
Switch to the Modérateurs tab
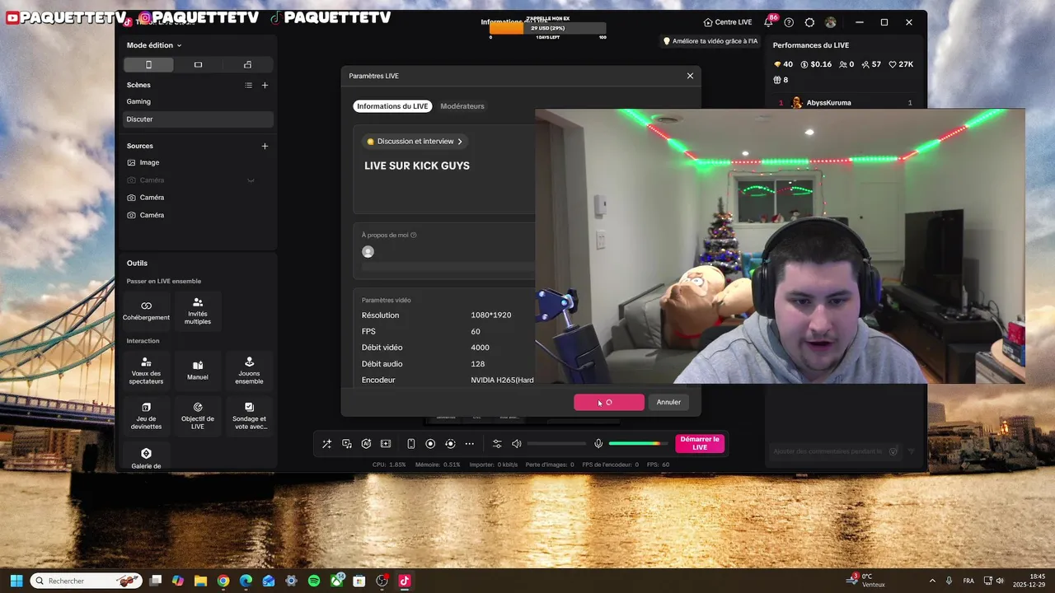click(462, 106)
